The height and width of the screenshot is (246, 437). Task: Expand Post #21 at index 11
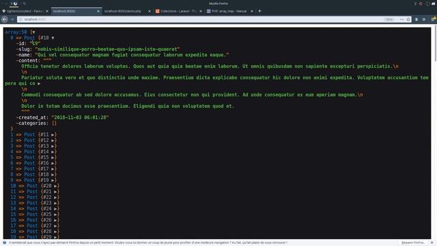coord(55,191)
